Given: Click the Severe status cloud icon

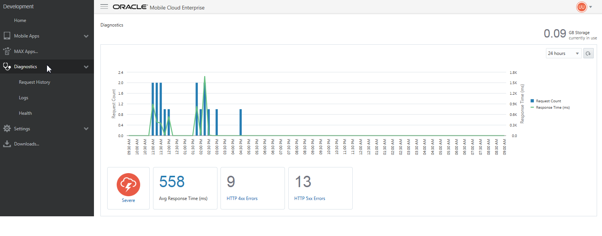Looking at the screenshot, I should [x=128, y=185].
